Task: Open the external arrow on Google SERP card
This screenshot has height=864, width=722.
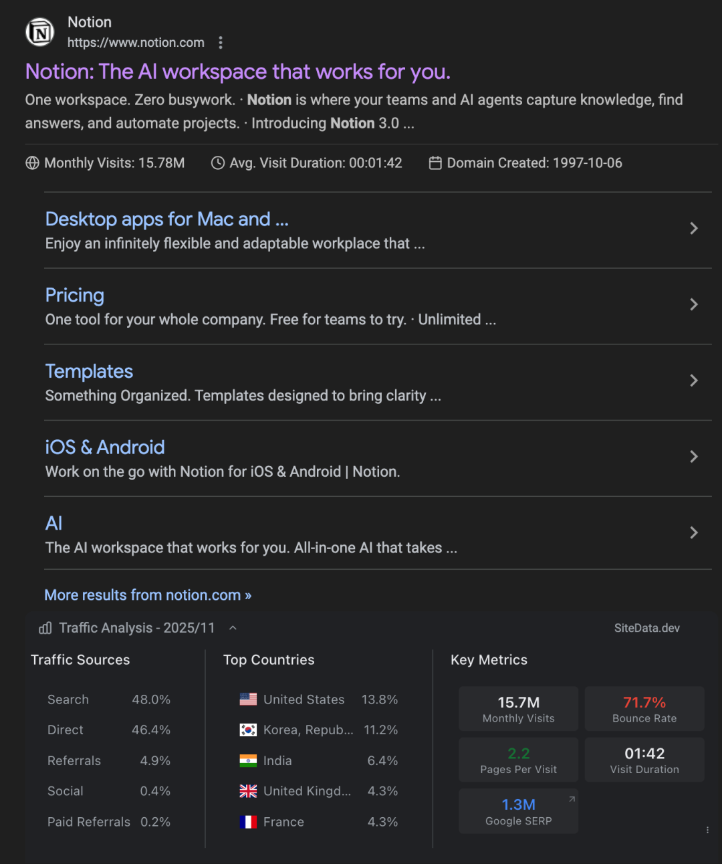Action: click(572, 799)
